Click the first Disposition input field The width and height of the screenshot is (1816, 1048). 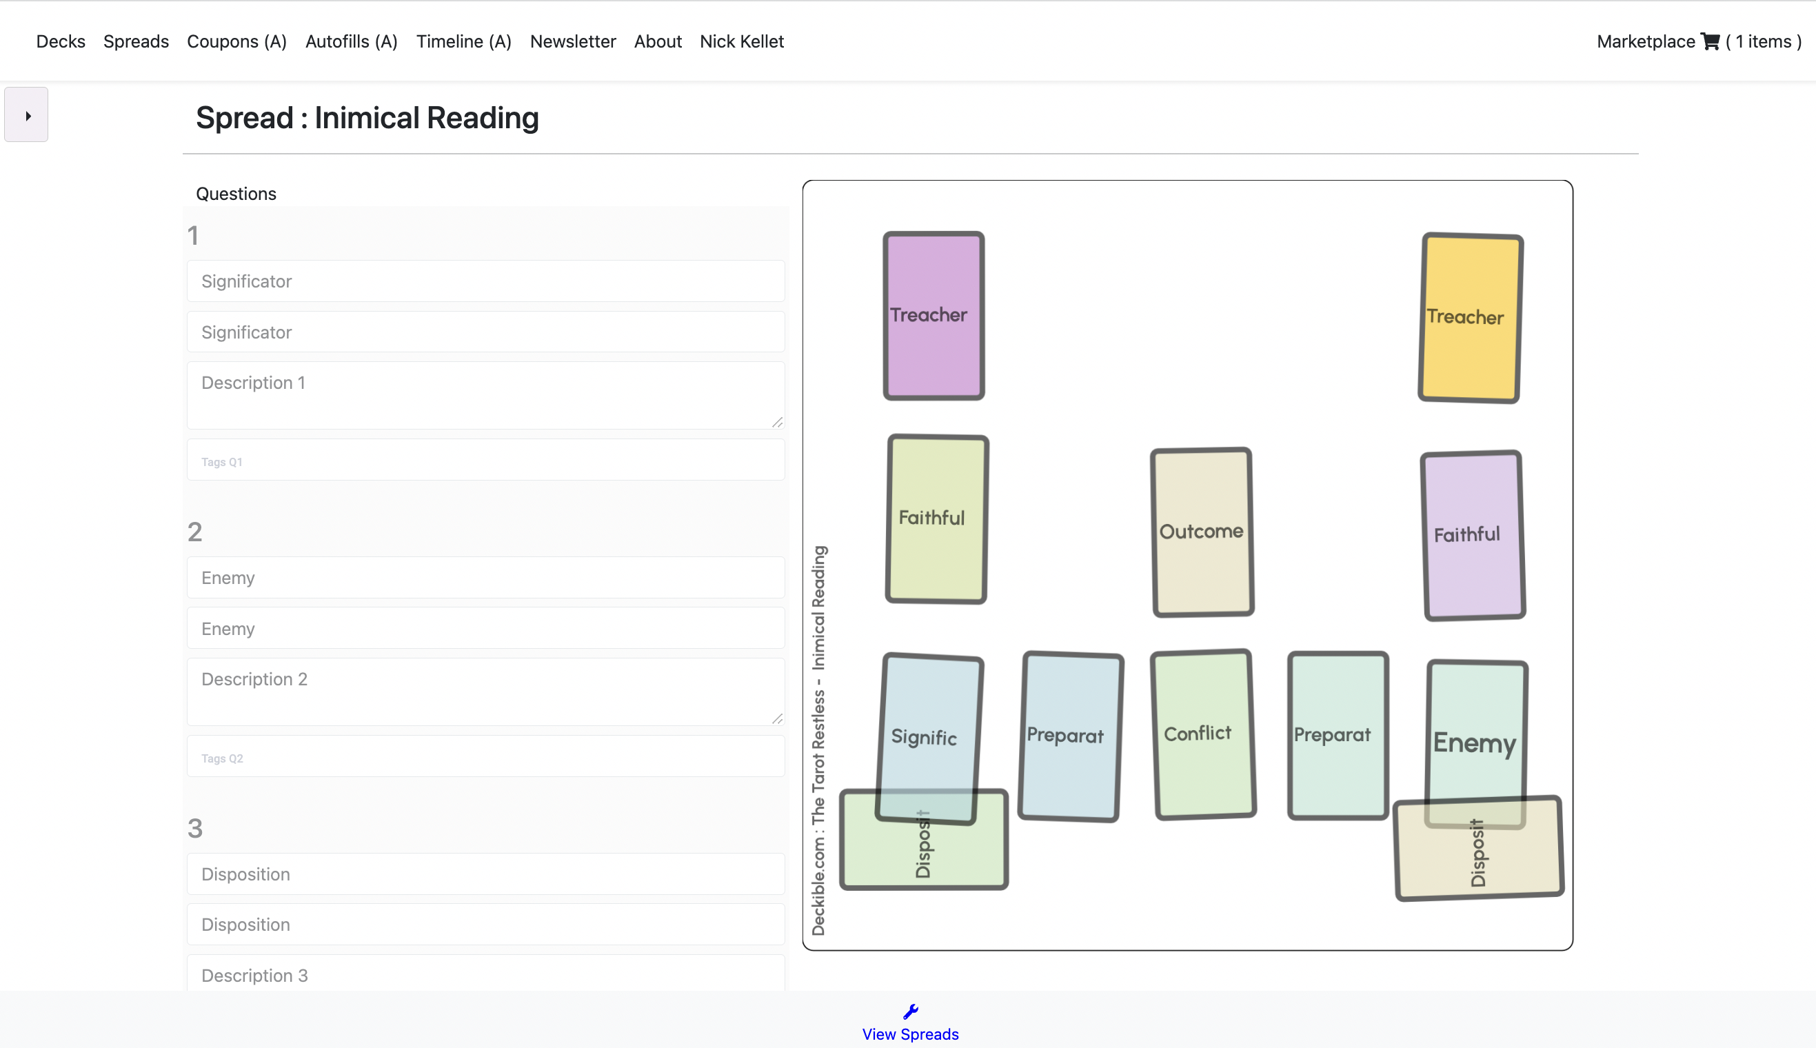(x=486, y=874)
